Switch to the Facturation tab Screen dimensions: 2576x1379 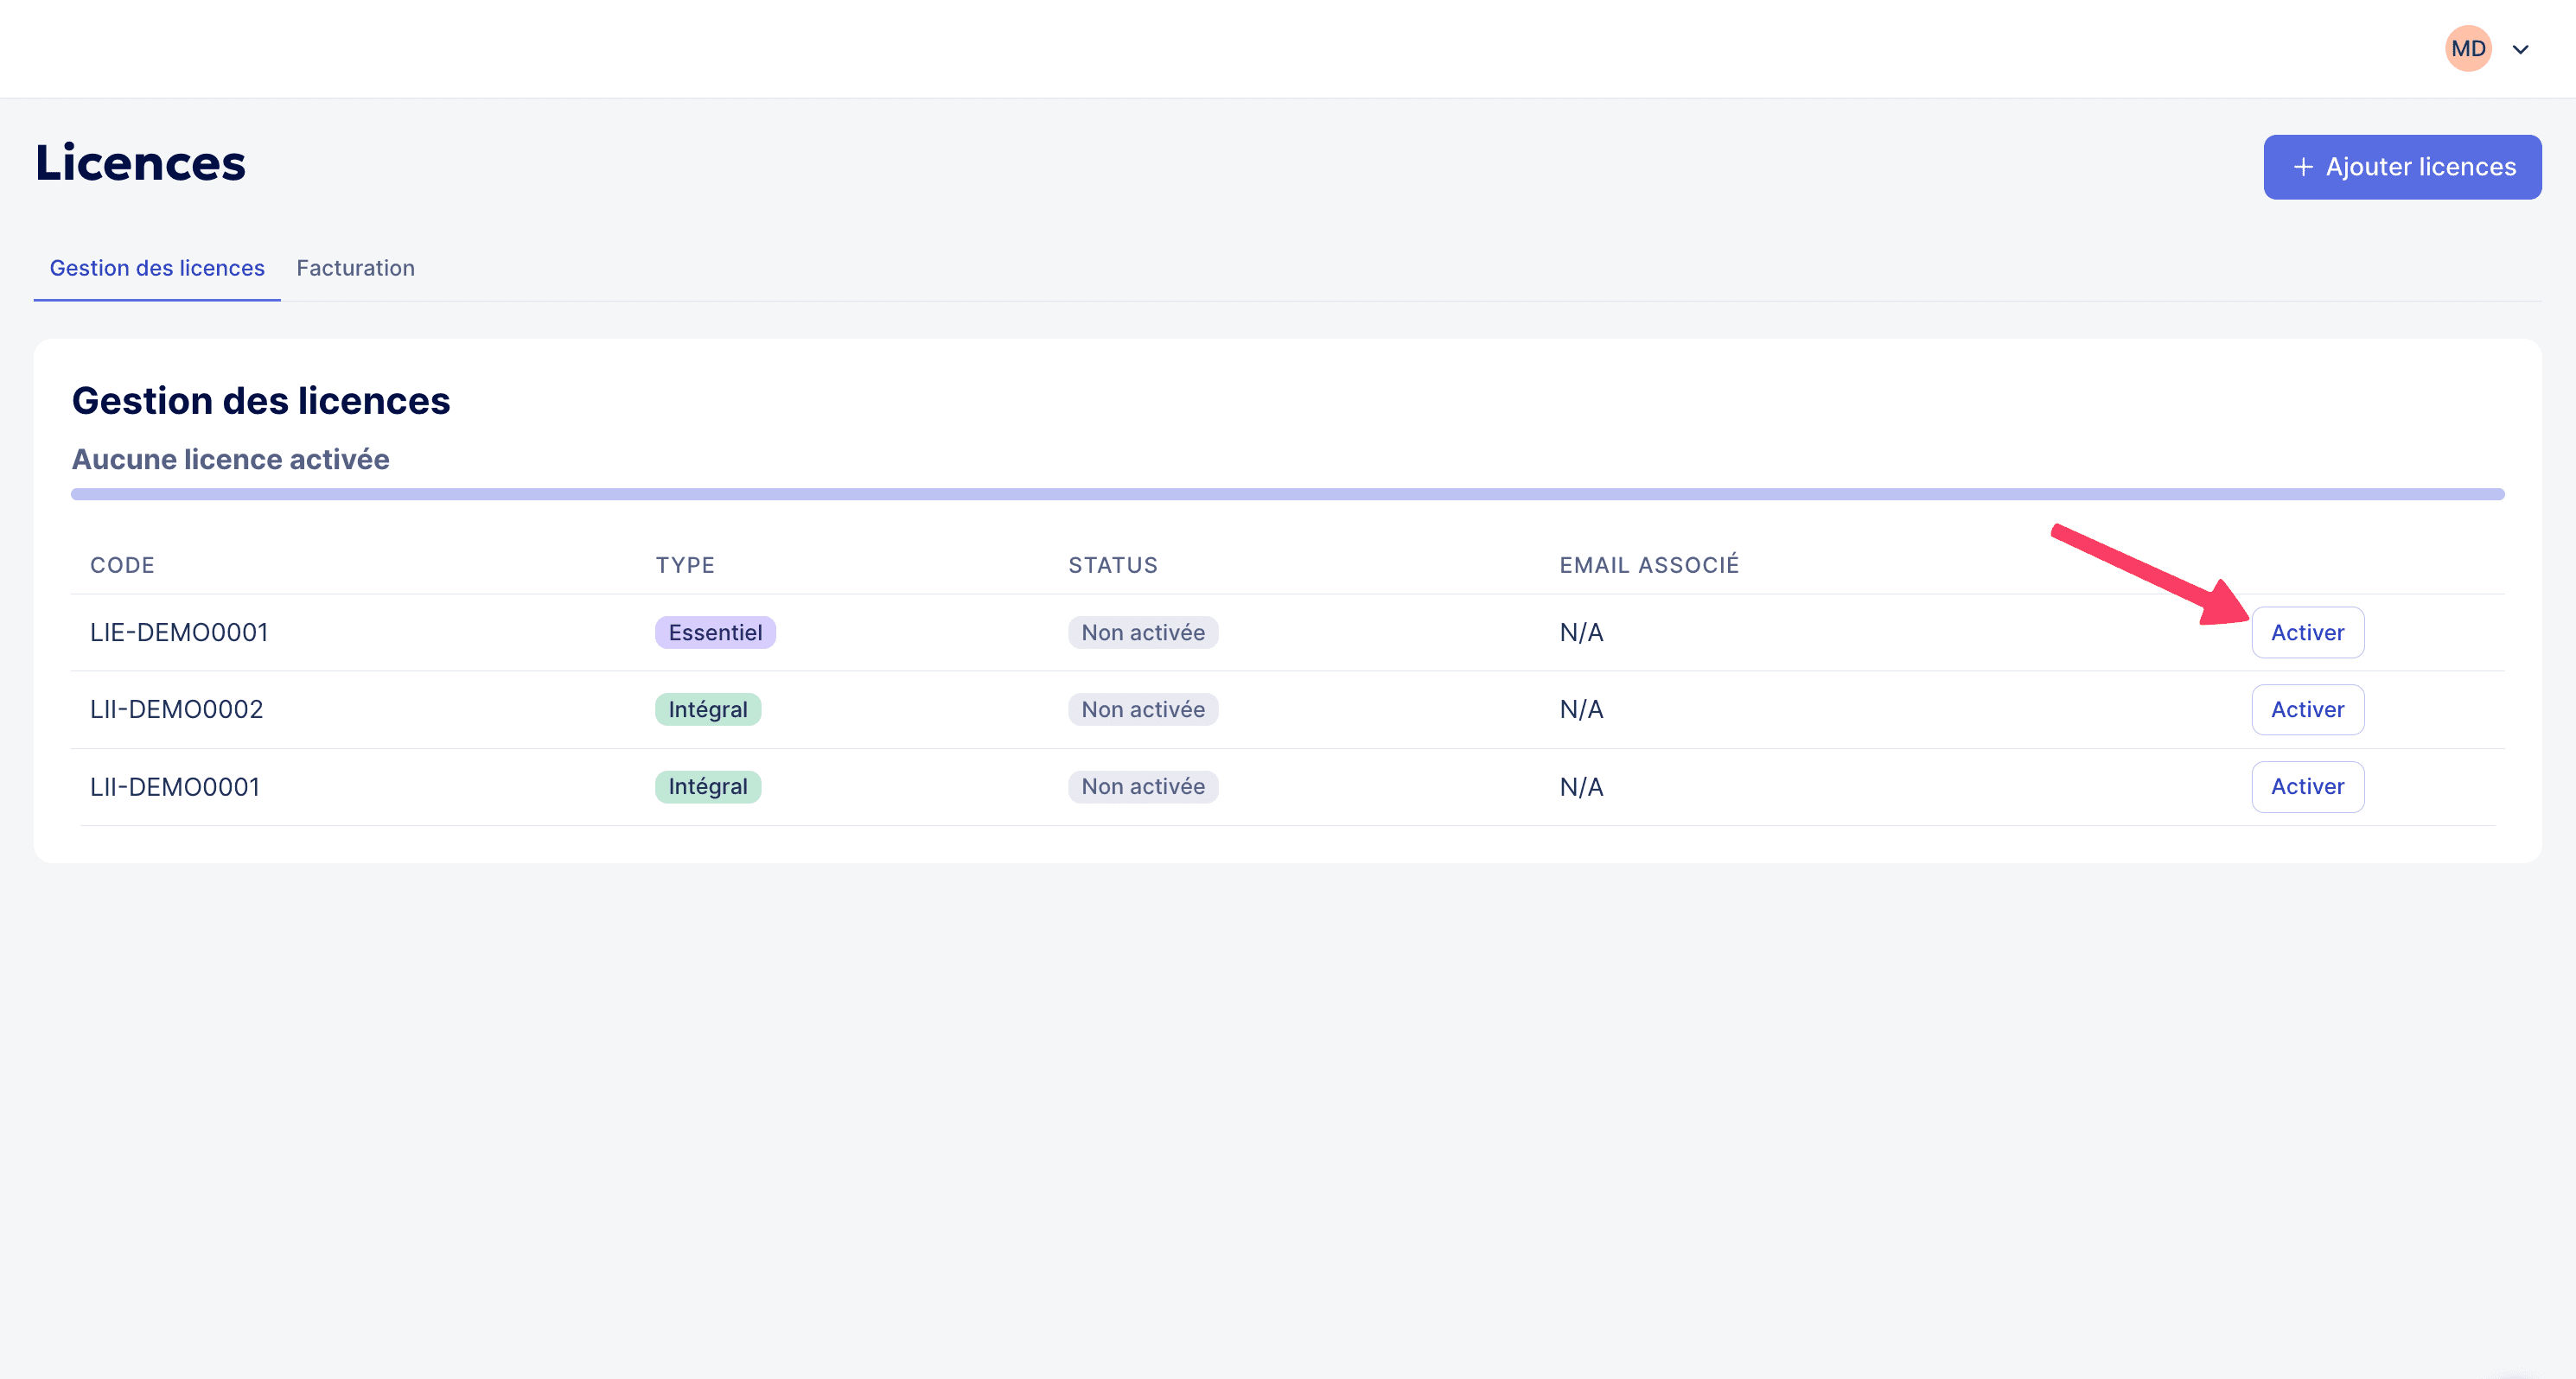(x=355, y=268)
